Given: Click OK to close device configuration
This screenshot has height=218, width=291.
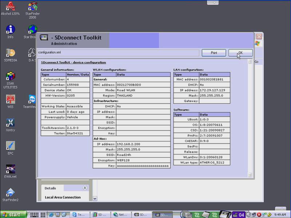Looking at the screenshot, I should (x=240, y=53).
